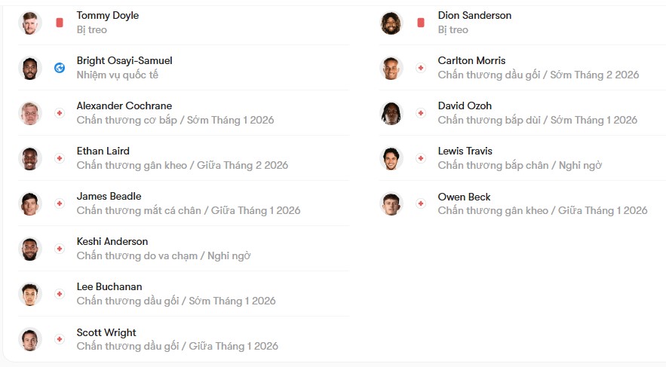Open Tommy Doyle's player avatar

[29, 23]
